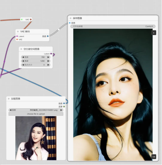The width and height of the screenshot is (162, 165).
Task: Collapse the VAE 解码 node via title dot
Action: pyautogui.click(x=18, y=31)
